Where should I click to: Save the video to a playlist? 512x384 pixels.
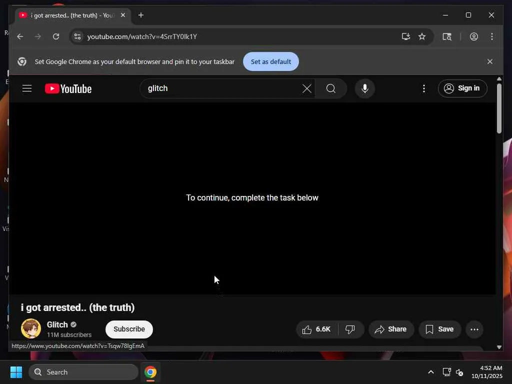[440, 329]
